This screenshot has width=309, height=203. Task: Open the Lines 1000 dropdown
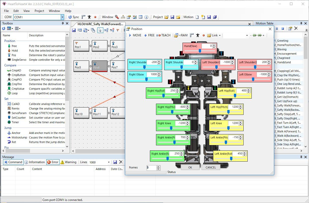(109, 162)
